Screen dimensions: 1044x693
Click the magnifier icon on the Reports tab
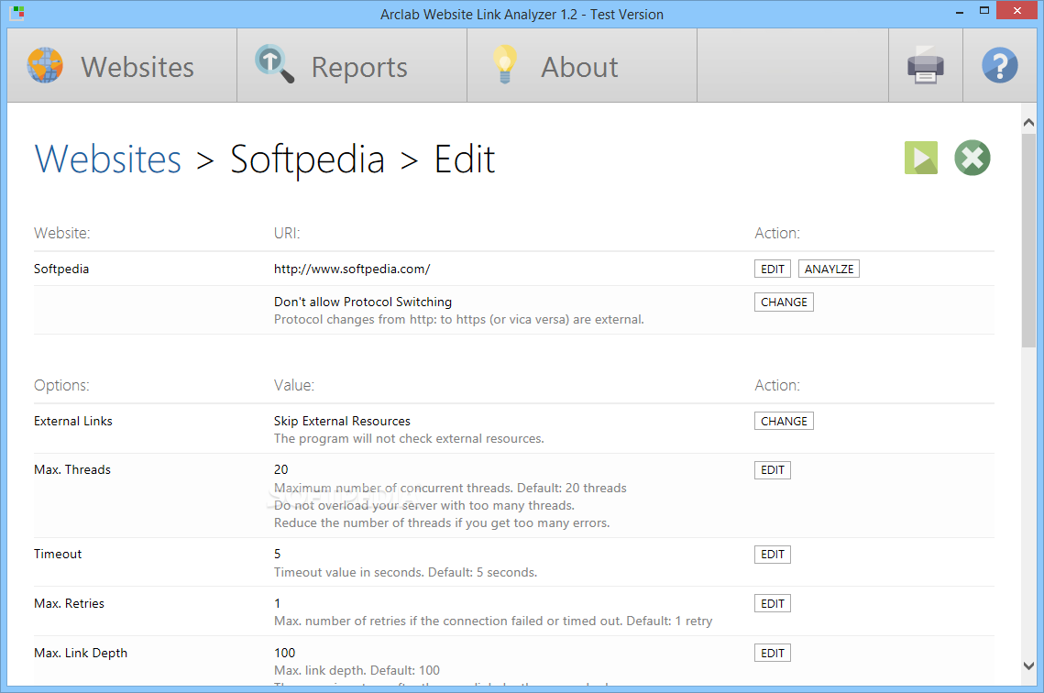pos(274,64)
